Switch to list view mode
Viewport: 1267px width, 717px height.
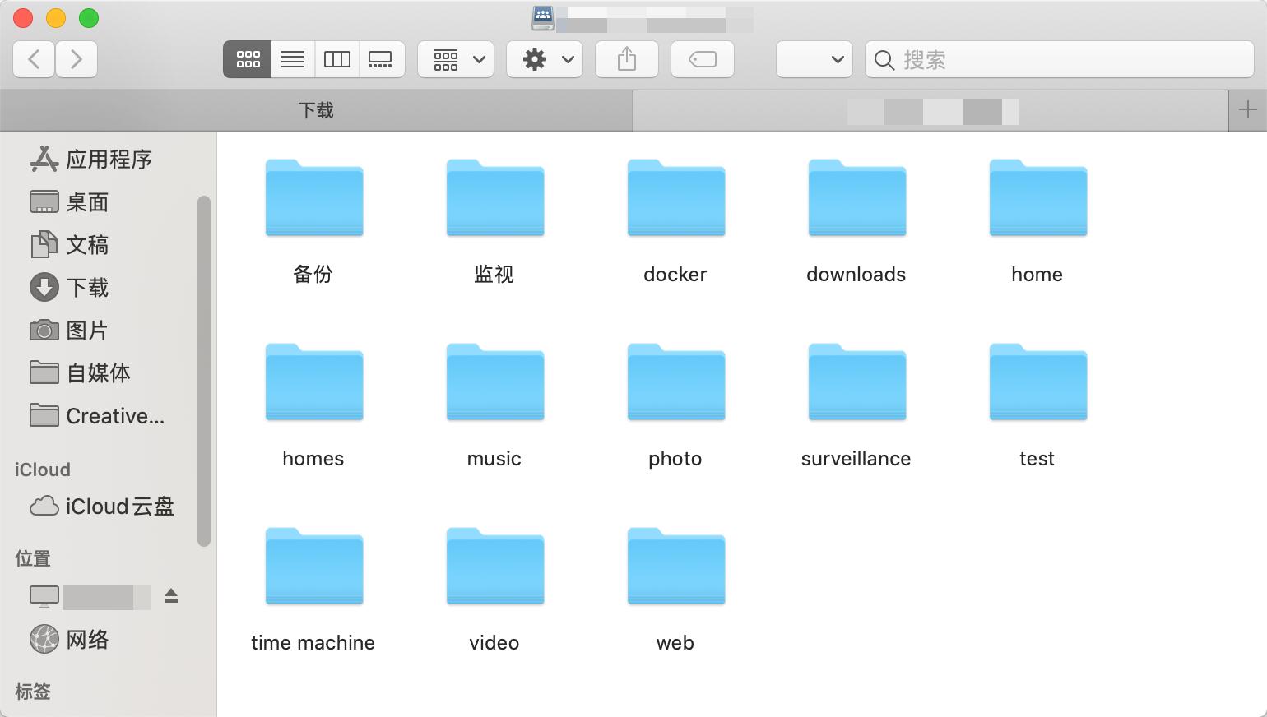(x=293, y=59)
